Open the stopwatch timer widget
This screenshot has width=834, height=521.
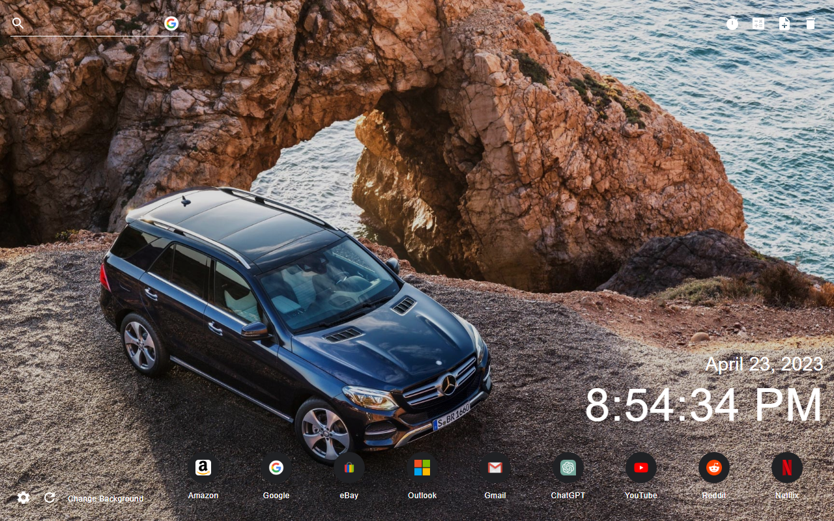[732, 23]
